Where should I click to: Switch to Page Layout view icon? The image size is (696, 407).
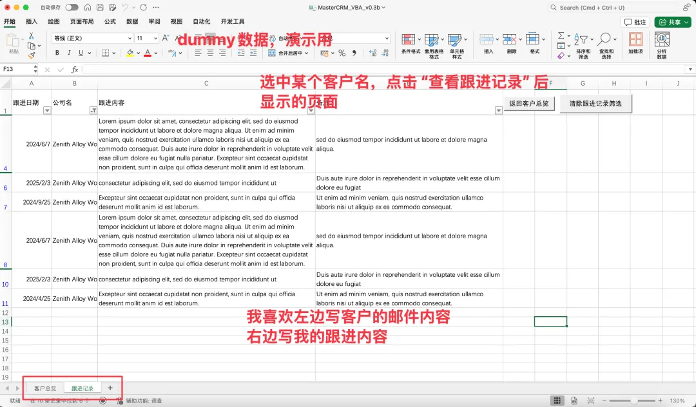point(574,401)
